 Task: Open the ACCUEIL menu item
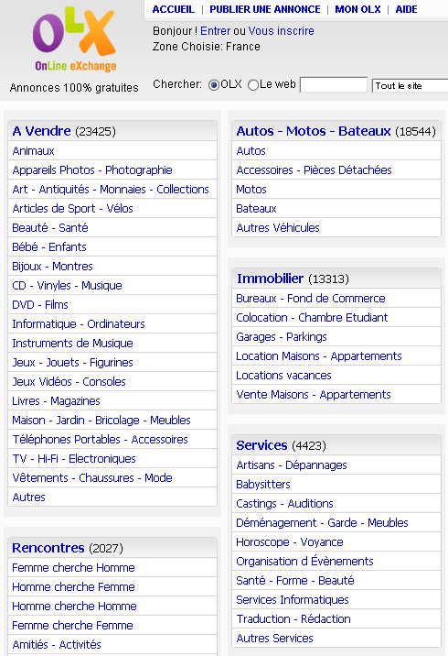click(174, 9)
